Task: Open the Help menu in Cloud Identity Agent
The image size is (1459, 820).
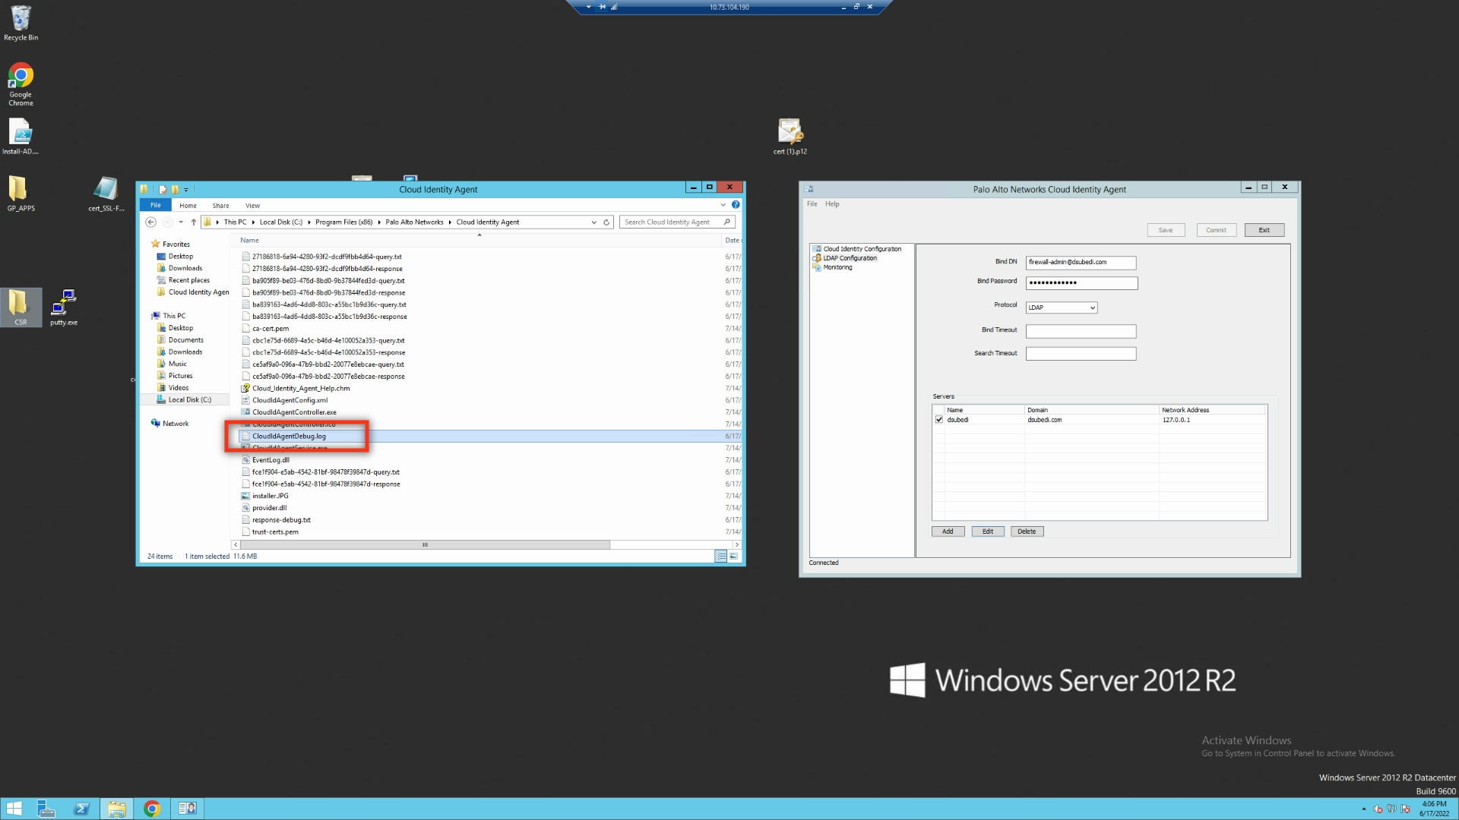Action: coord(832,204)
